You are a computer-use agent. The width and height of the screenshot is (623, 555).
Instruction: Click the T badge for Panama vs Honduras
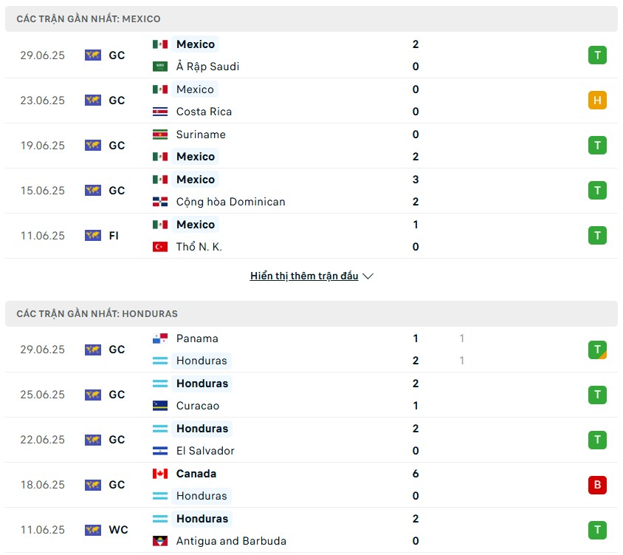pos(597,350)
